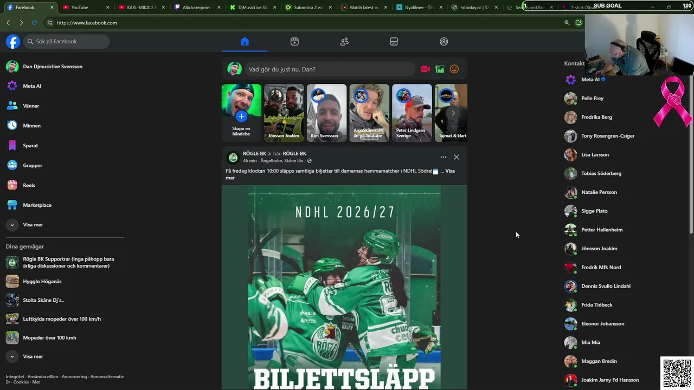
Task: Choose feeling/activity smiley icon in composer
Action: [x=454, y=69]
